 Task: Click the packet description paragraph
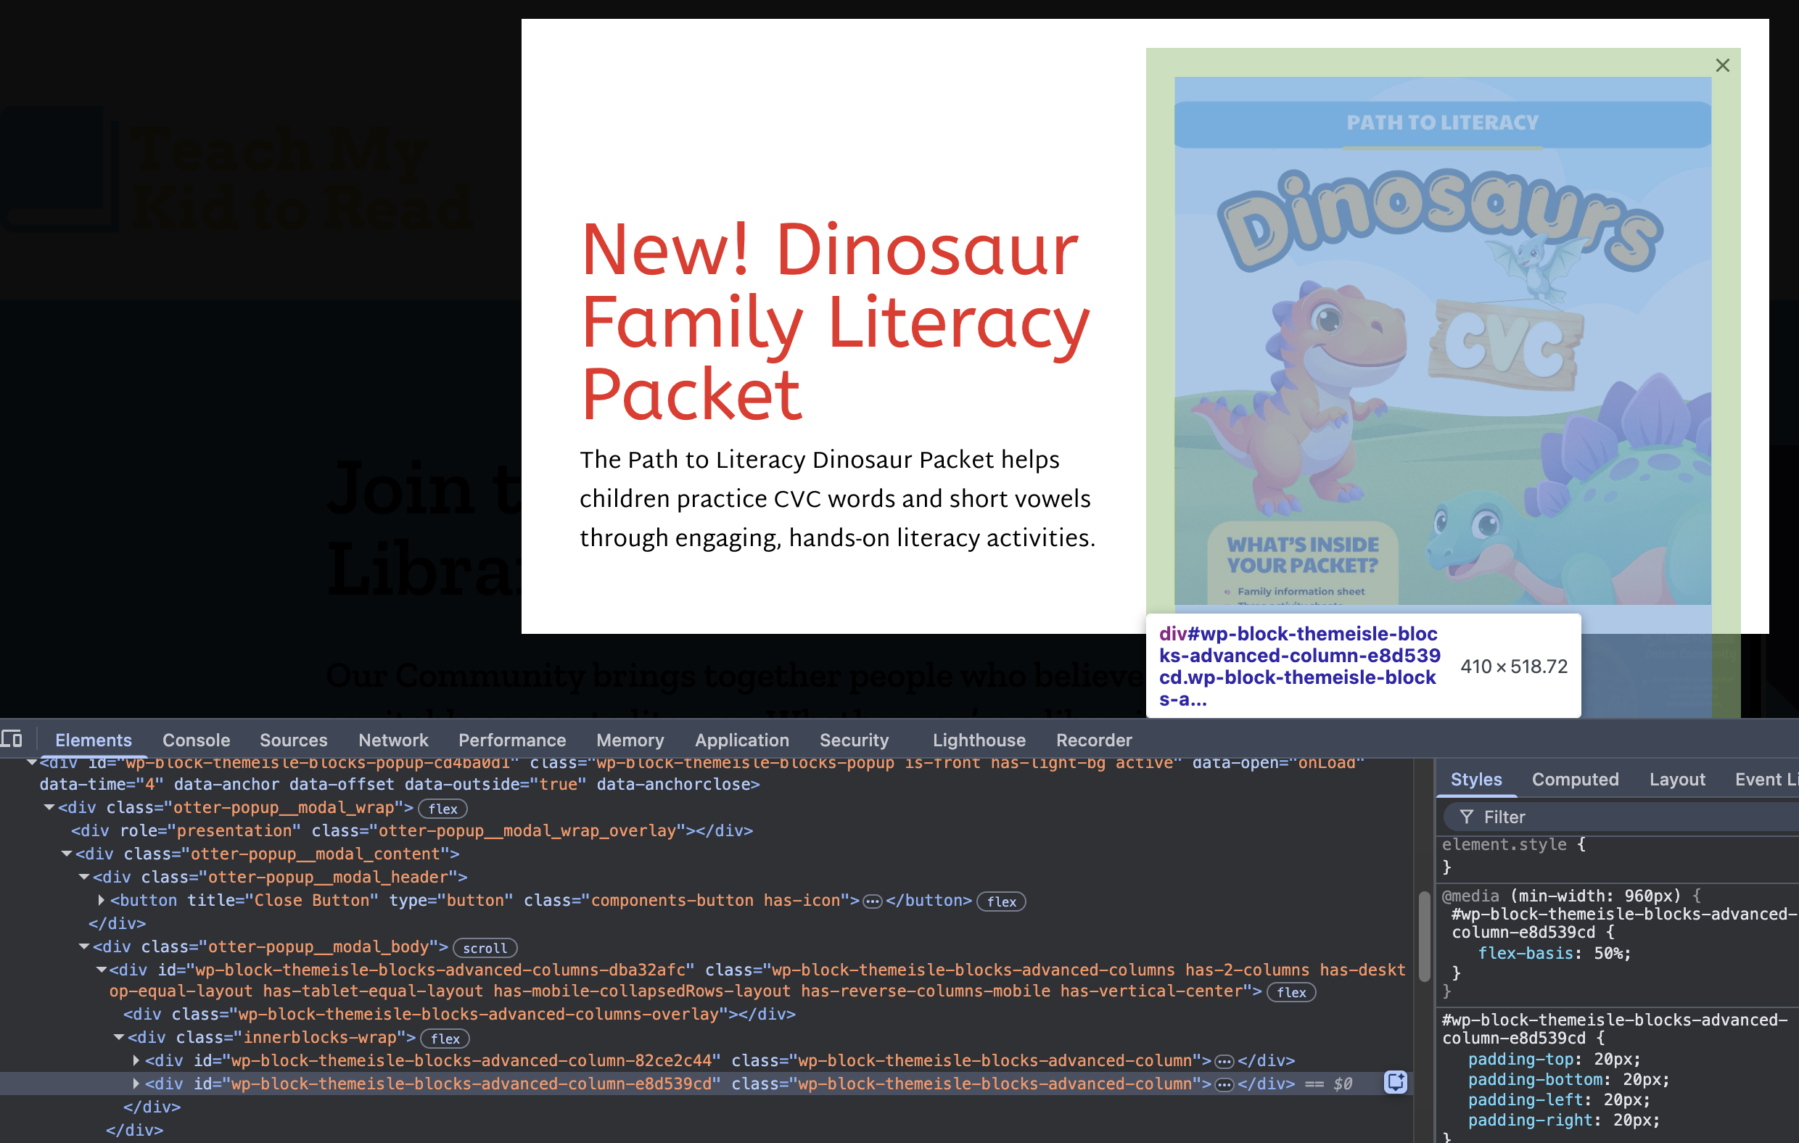(x=838, y=498)
